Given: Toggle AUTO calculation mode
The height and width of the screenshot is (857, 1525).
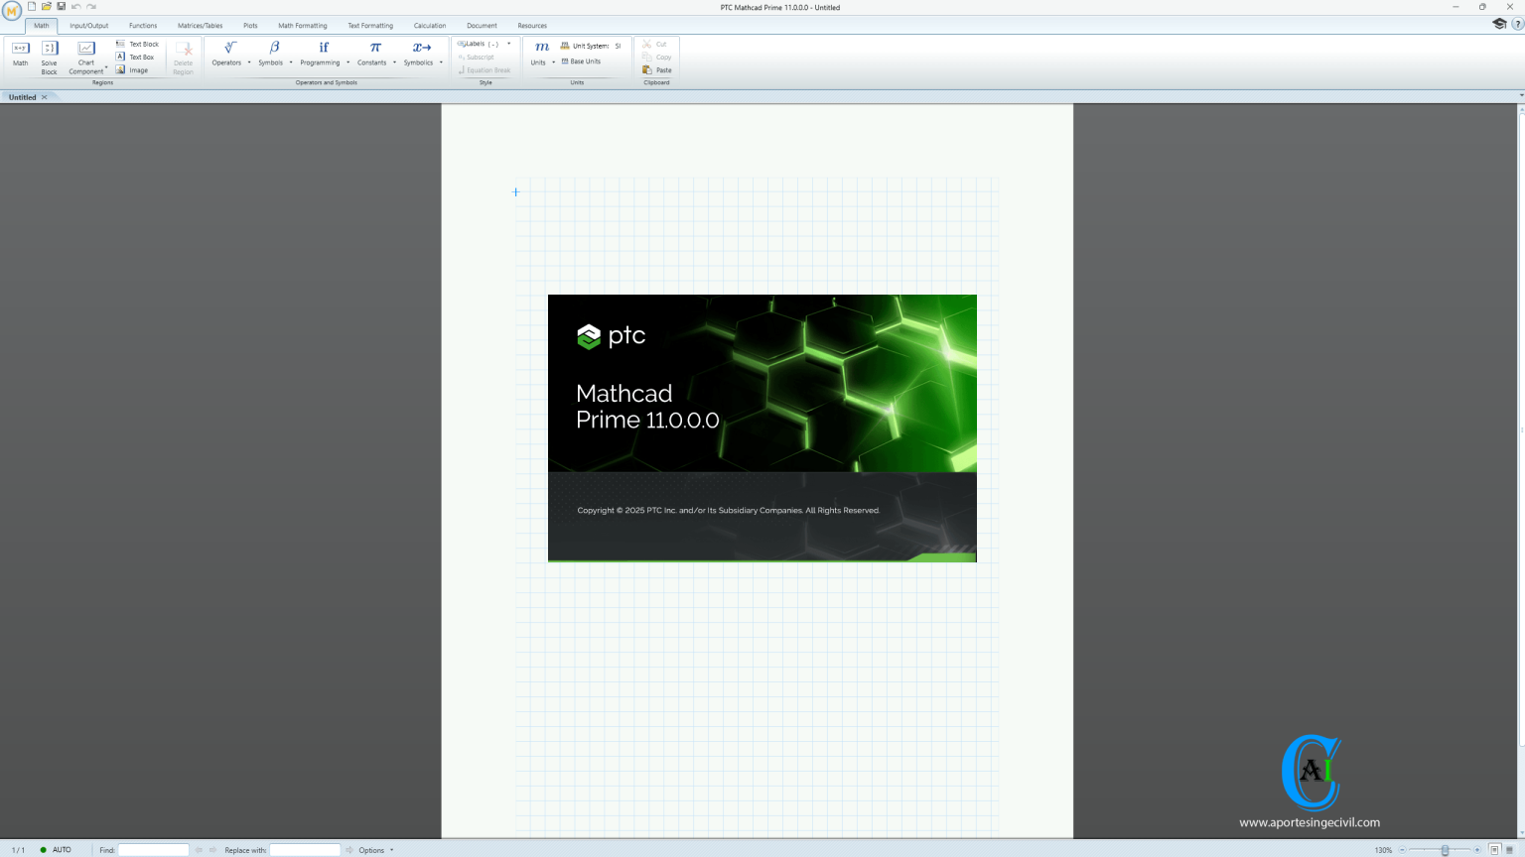Looking at the screenshot, I should (x=60, y=850).
